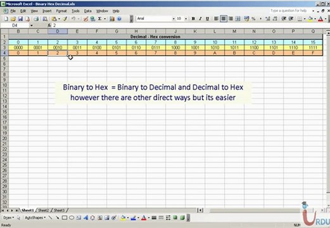Switch to the Sheet2 tab
Screen dimensions: 330x228
[x=43, y=210]
